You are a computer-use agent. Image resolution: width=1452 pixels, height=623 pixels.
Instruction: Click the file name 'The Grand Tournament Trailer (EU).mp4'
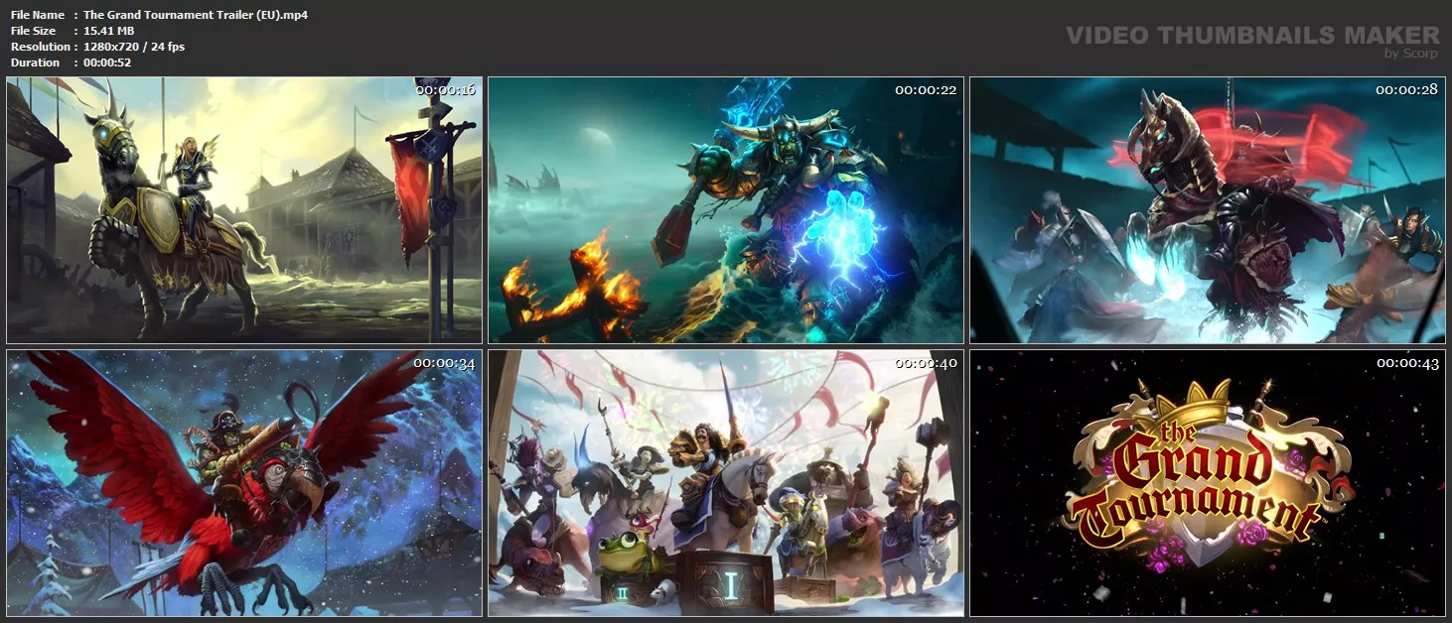pos(195,15)
